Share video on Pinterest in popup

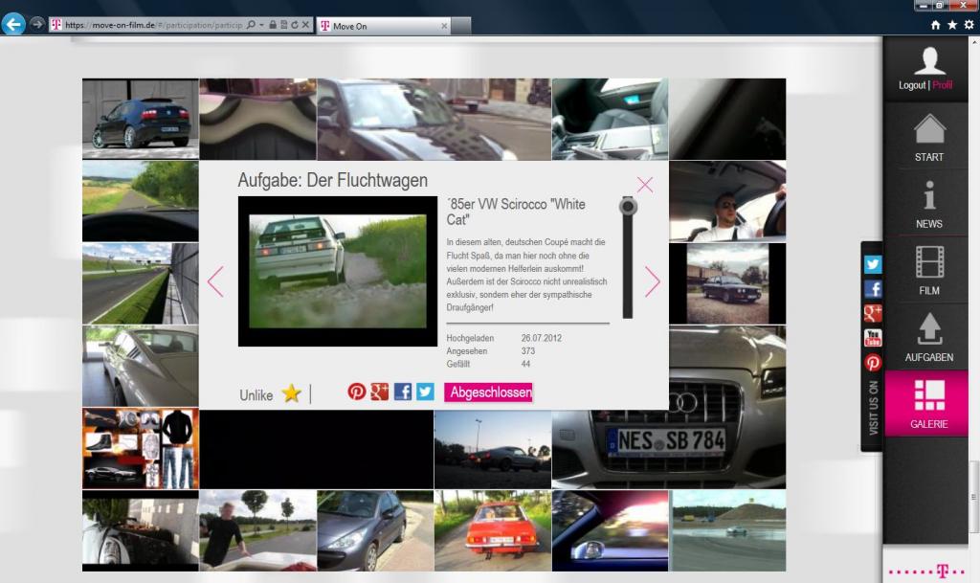tap(357, 391)
